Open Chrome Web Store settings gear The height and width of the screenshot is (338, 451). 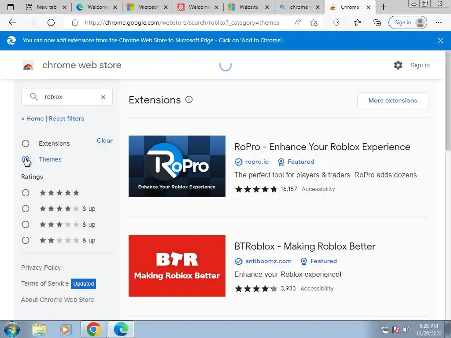click(x=398, y=65)
